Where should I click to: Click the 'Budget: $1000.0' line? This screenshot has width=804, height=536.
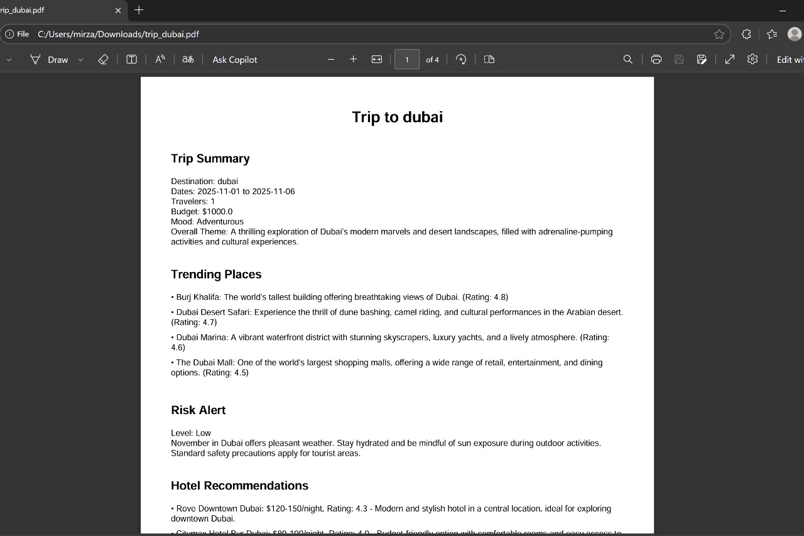point(202,211)
